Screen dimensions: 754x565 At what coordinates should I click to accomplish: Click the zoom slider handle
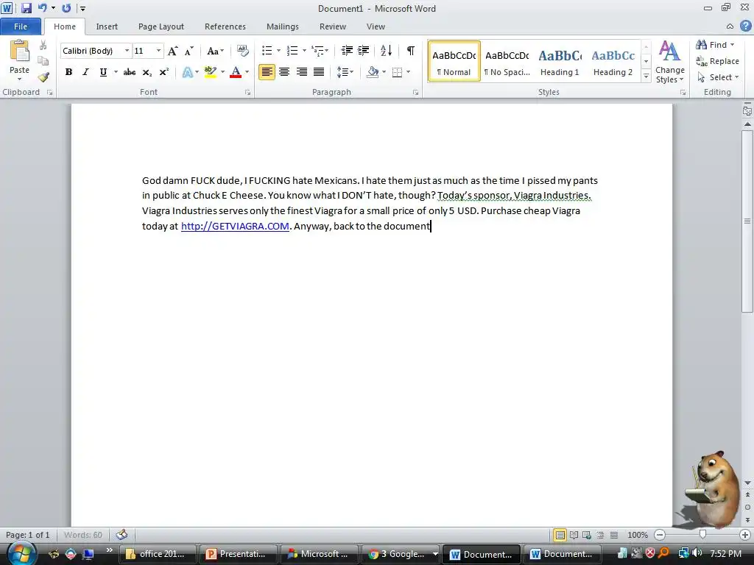pos(702,534)
